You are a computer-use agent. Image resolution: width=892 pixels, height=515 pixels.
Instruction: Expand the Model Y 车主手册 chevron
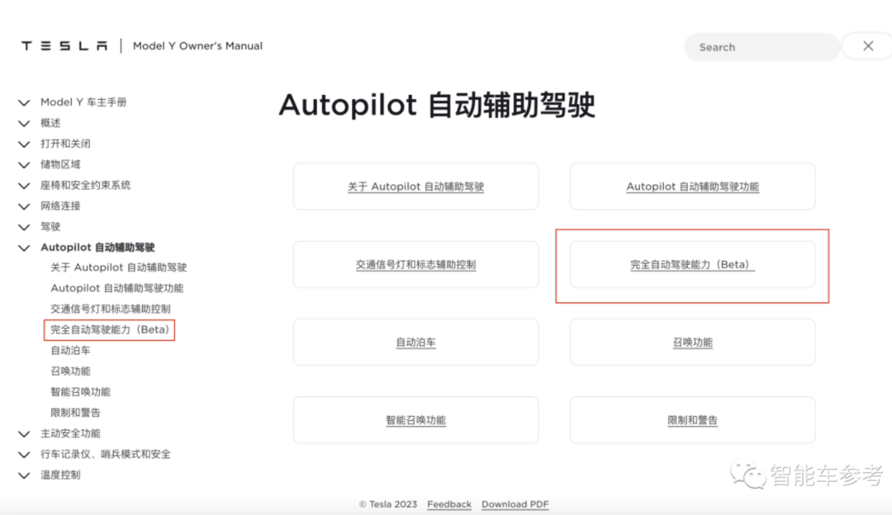coord(24,103)
